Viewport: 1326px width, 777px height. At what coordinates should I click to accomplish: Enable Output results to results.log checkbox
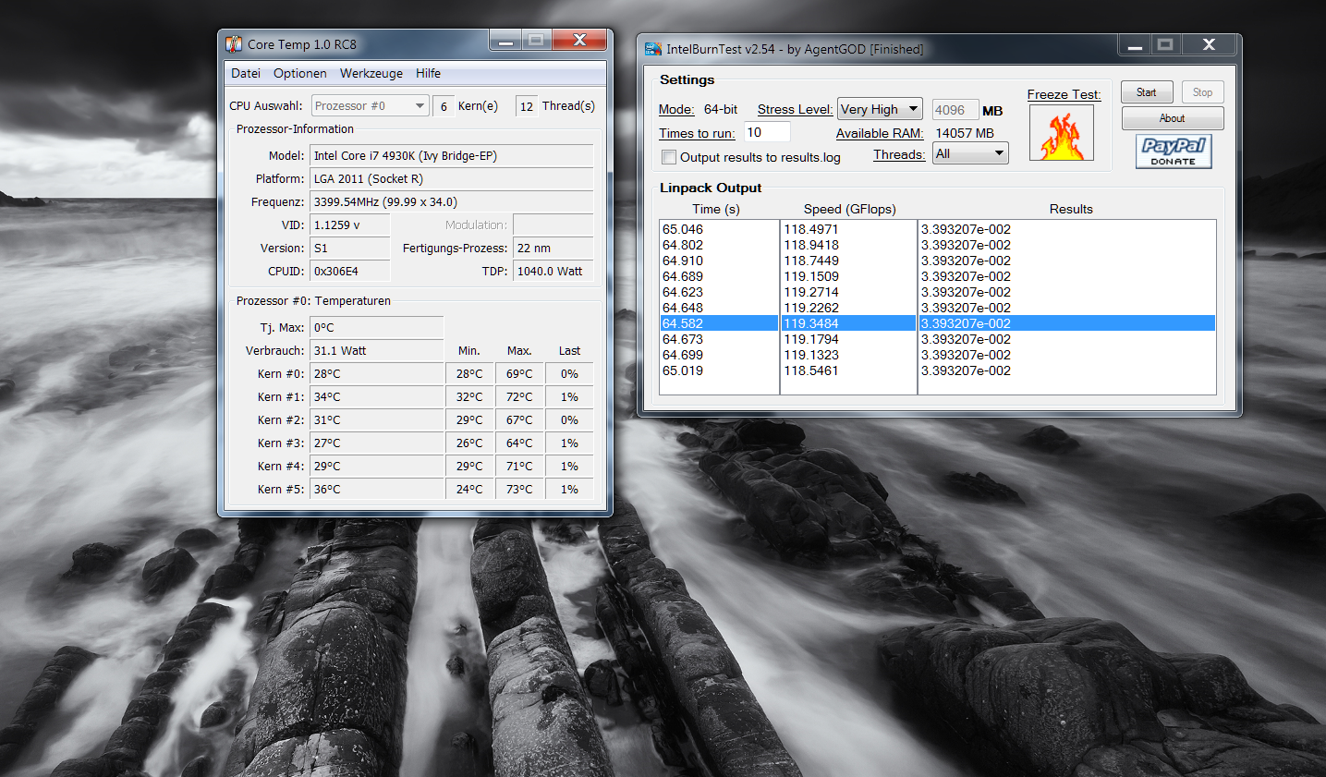[x=669, y=157]
